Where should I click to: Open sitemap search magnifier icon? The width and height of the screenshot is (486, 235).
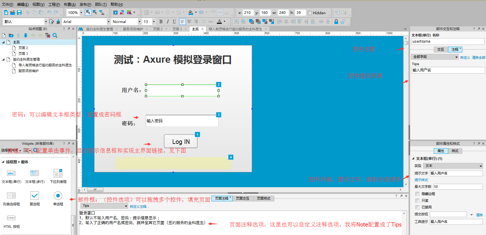click(55, 35)
